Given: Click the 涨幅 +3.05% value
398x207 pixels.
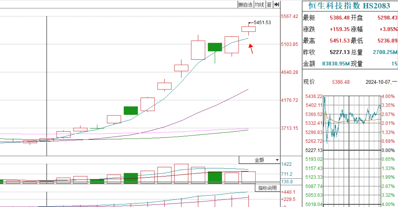Looking at the screenshot, I should (x=388, y=29).
